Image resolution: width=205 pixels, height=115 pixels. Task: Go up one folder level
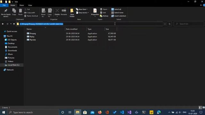pos(14,24)
